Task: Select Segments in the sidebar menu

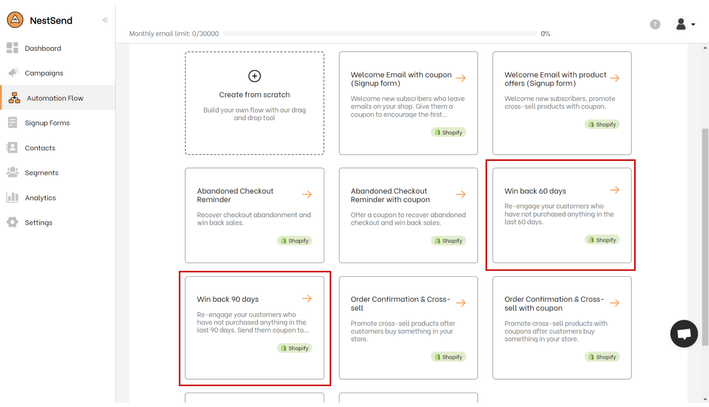Action: 42,173
